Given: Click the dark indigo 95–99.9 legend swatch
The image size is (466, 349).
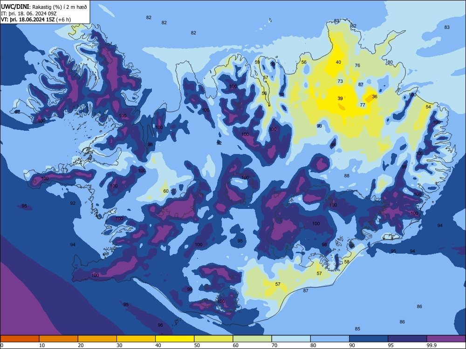Looking at the screenshot, I should point(407,339).
